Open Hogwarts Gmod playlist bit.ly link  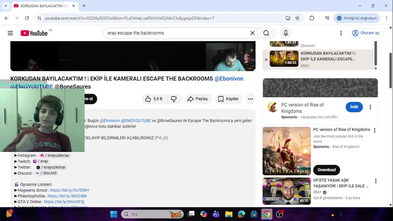(x=69, y=190)
